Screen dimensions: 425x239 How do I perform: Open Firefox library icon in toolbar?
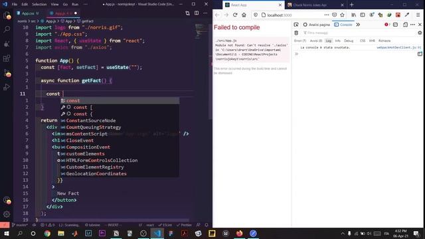tap(354, 15)
